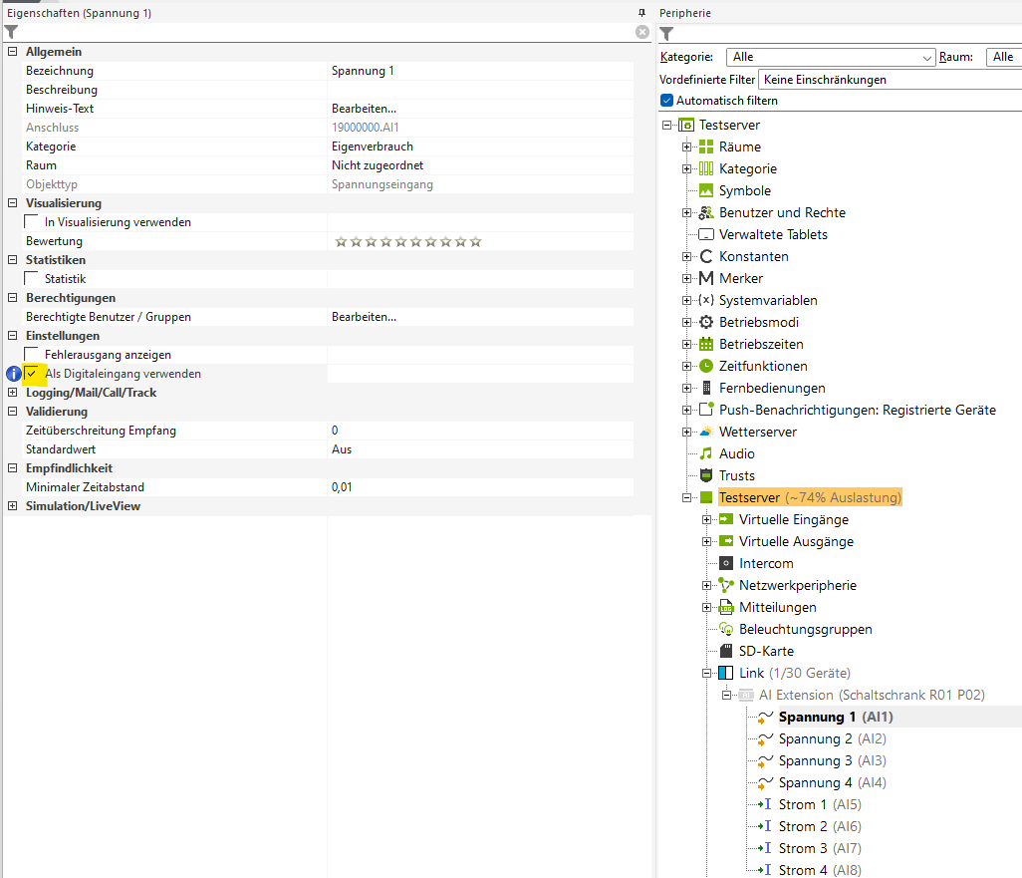
Task: Click the green Zeitfunktionen clock icon
Action: pyautogui.click(x=706, y=366)
